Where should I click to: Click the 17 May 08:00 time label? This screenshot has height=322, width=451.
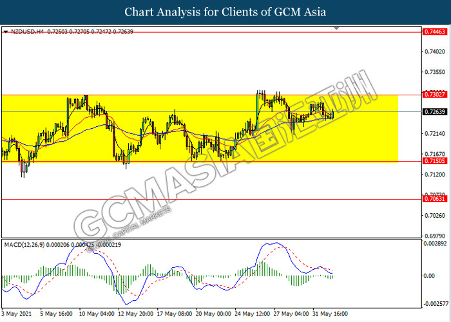point(175,314)
